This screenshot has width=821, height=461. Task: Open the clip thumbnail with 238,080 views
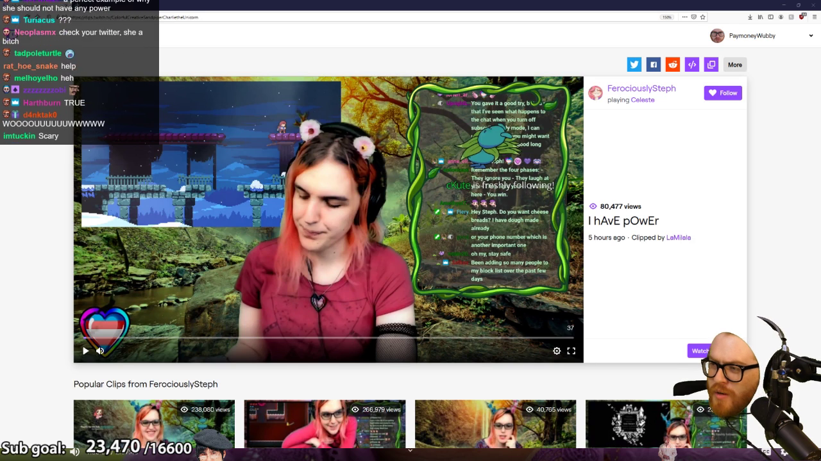tap(154, 424)
